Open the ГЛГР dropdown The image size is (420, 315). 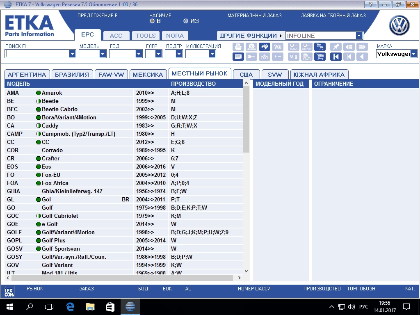(x=159, y=54)
